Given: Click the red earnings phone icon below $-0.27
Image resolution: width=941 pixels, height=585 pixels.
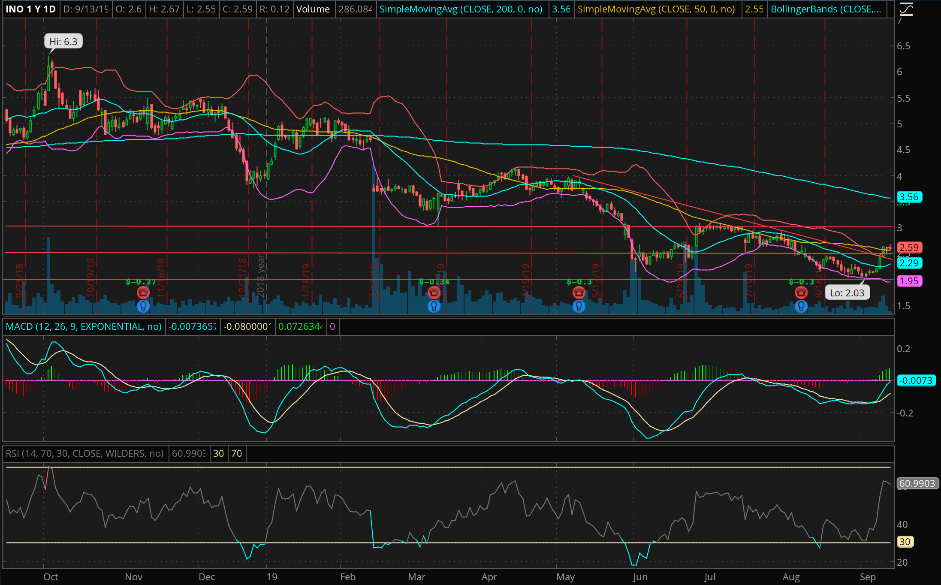Looking at the screenshot, I should (x=143, y=292).
